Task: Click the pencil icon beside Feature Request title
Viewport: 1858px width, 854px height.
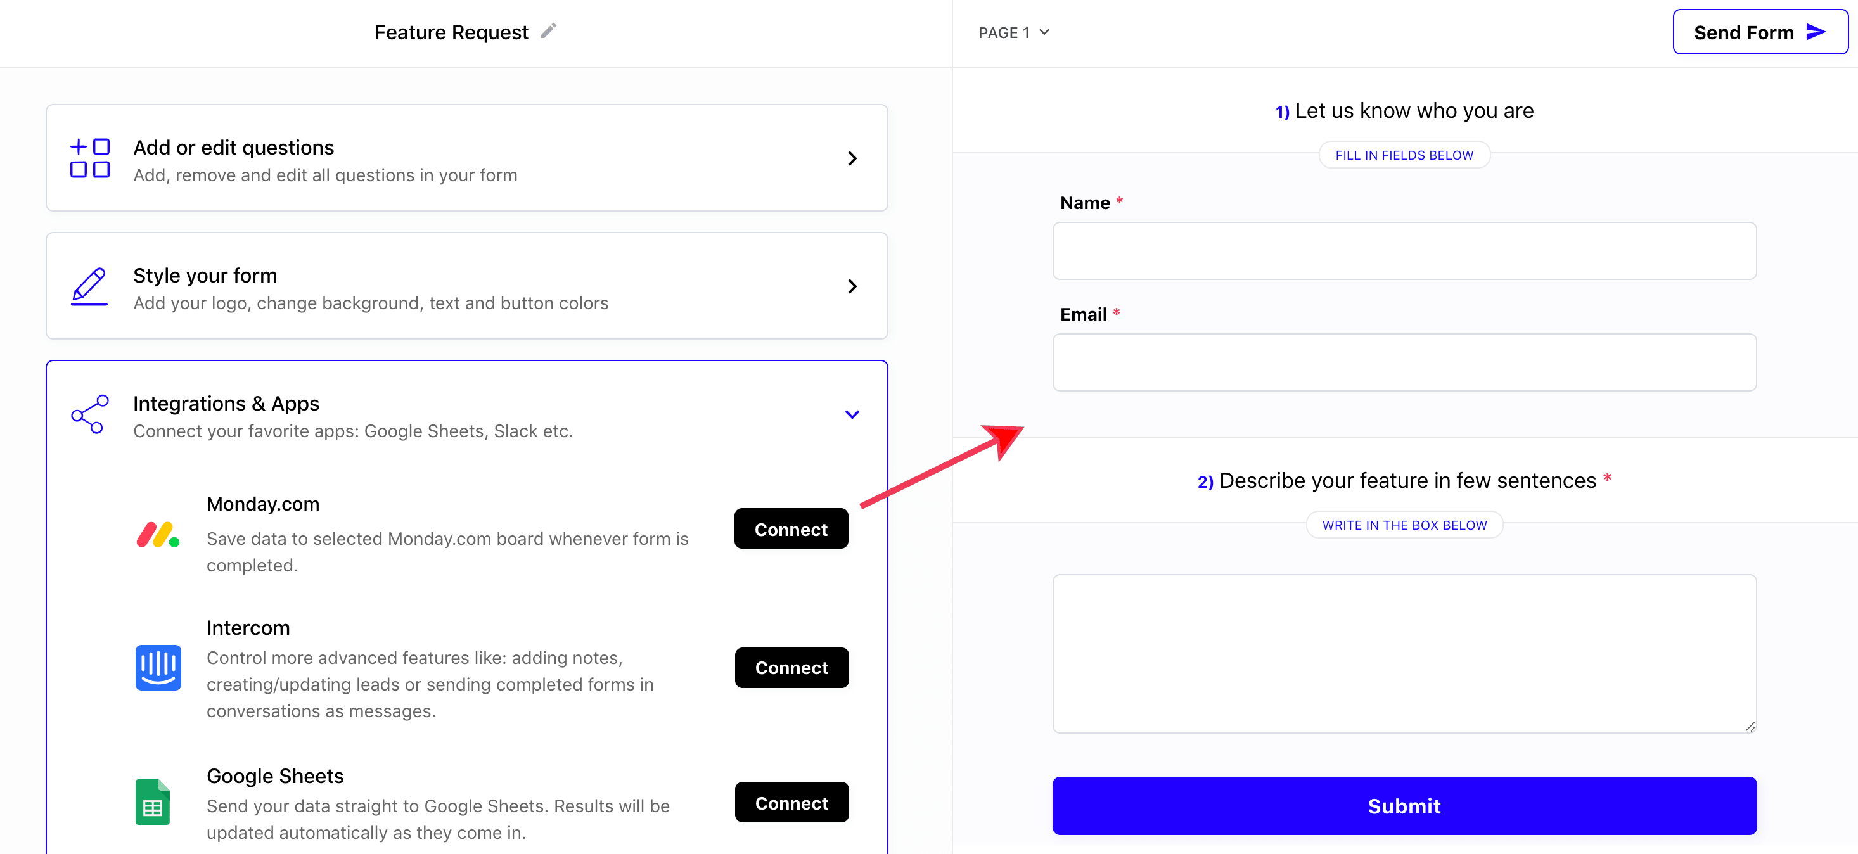Action: 549,31
